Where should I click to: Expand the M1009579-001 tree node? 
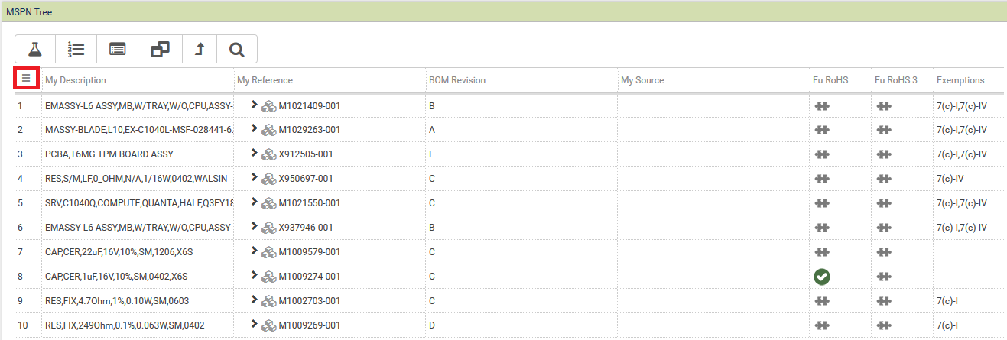[254, 252]
